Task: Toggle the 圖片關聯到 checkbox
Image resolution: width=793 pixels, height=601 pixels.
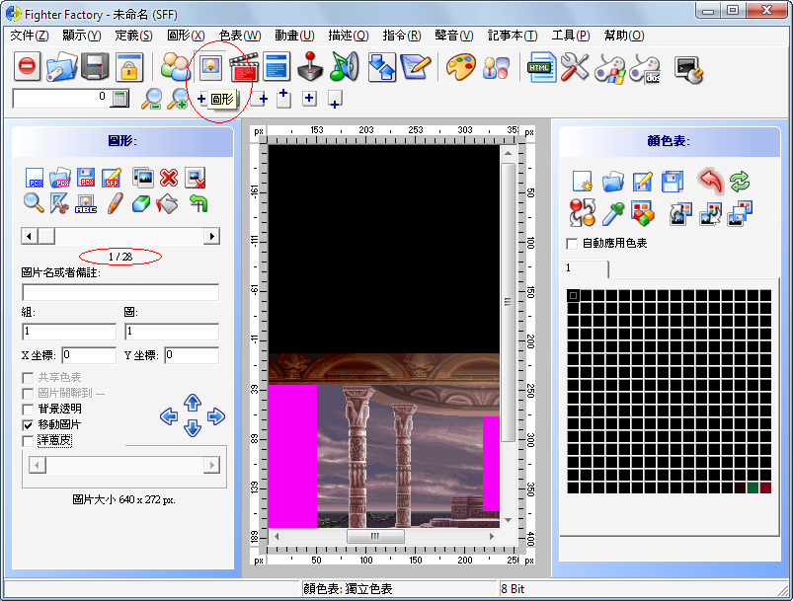Action: (x=28, y=393)
